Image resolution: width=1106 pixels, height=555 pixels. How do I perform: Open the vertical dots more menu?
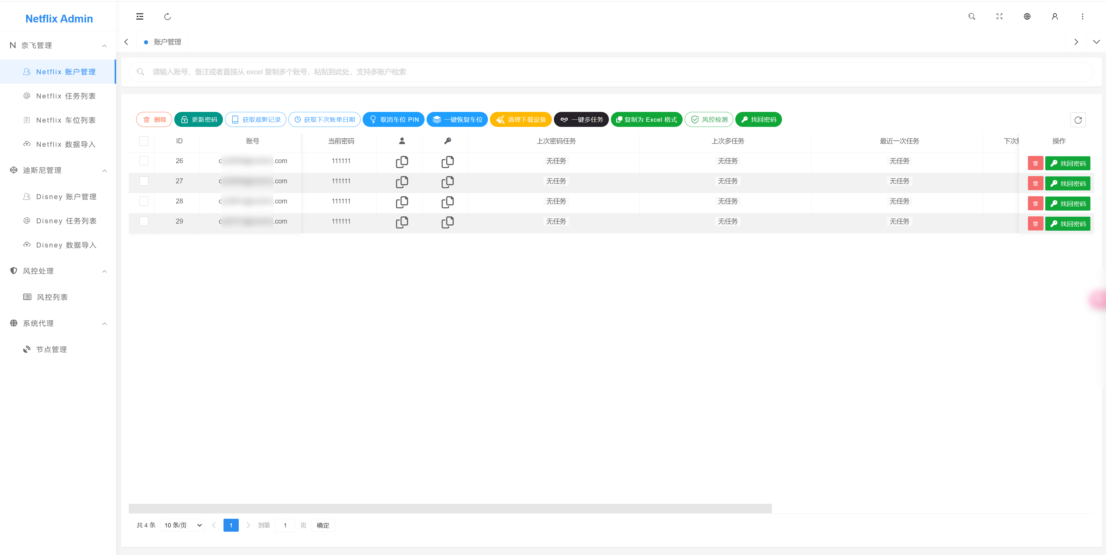[1082, 17]
